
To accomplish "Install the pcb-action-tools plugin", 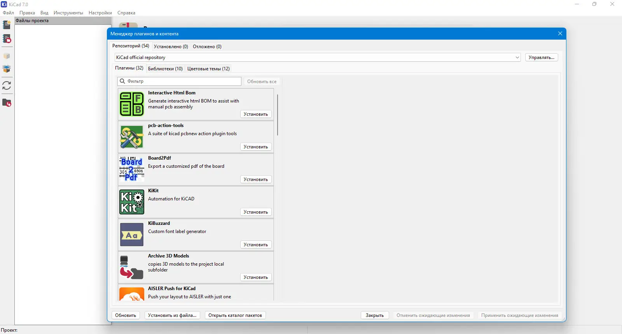I will [x=256, y=147].
